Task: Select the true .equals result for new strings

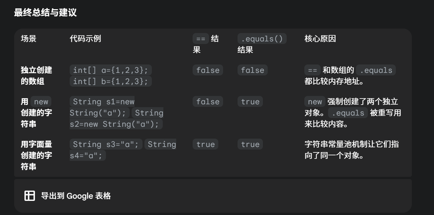Action: pos(250,102)
